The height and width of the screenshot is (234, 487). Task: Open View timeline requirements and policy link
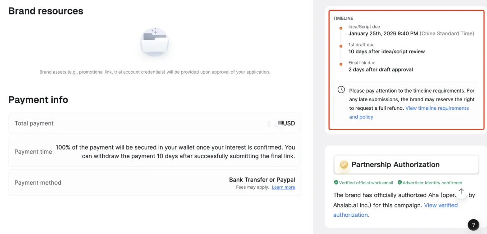pyautogui.click(x=436, y=108)
